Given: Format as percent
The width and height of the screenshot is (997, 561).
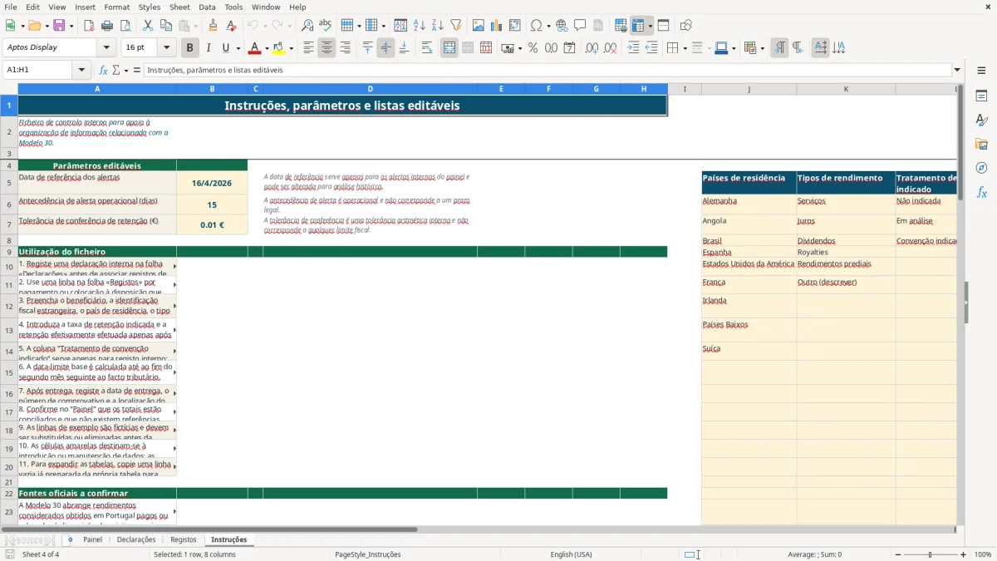Looking at the screenshot, I should tap(533, 48).
